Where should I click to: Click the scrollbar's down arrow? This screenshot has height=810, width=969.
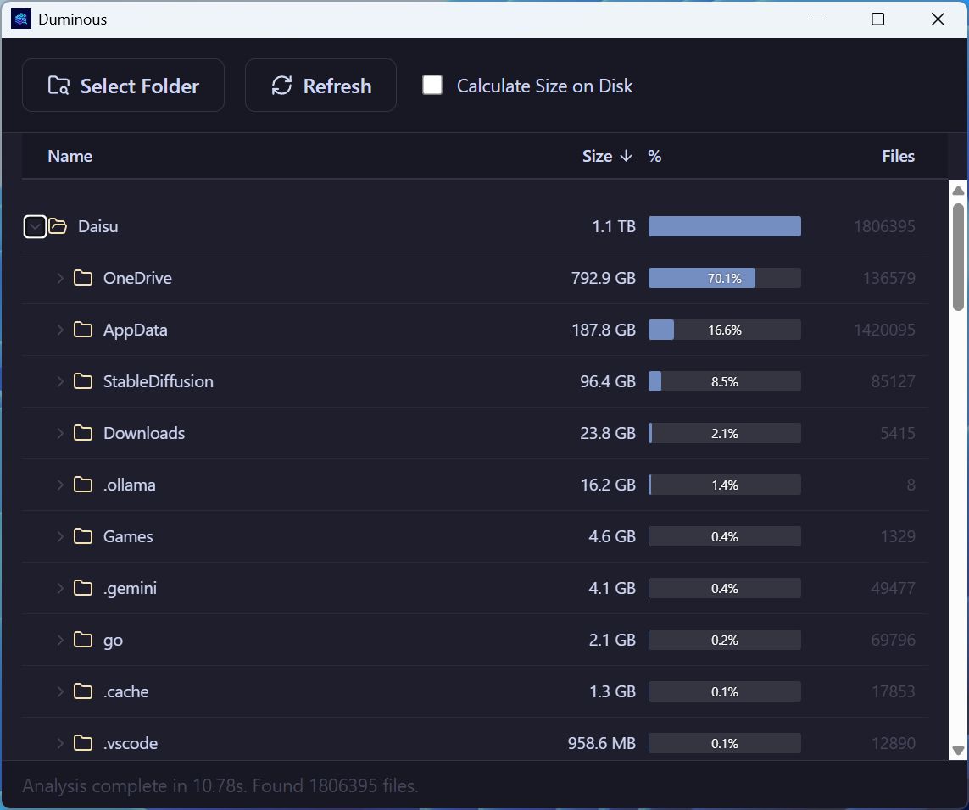pyautogui.click(x=959, y=752)
